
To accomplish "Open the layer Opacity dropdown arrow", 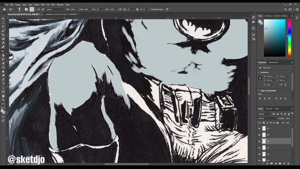I will point(292,118).
